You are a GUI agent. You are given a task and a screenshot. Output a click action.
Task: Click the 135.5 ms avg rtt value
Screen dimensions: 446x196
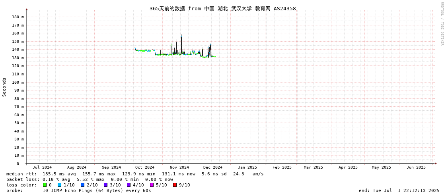(x=59, y=174)
